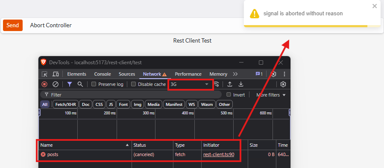Click the red error icon beside posts

pyautogui.click(x=43, y=154)
